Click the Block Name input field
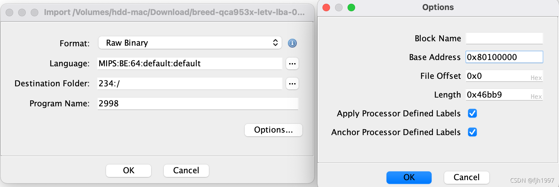 point(504,38)
